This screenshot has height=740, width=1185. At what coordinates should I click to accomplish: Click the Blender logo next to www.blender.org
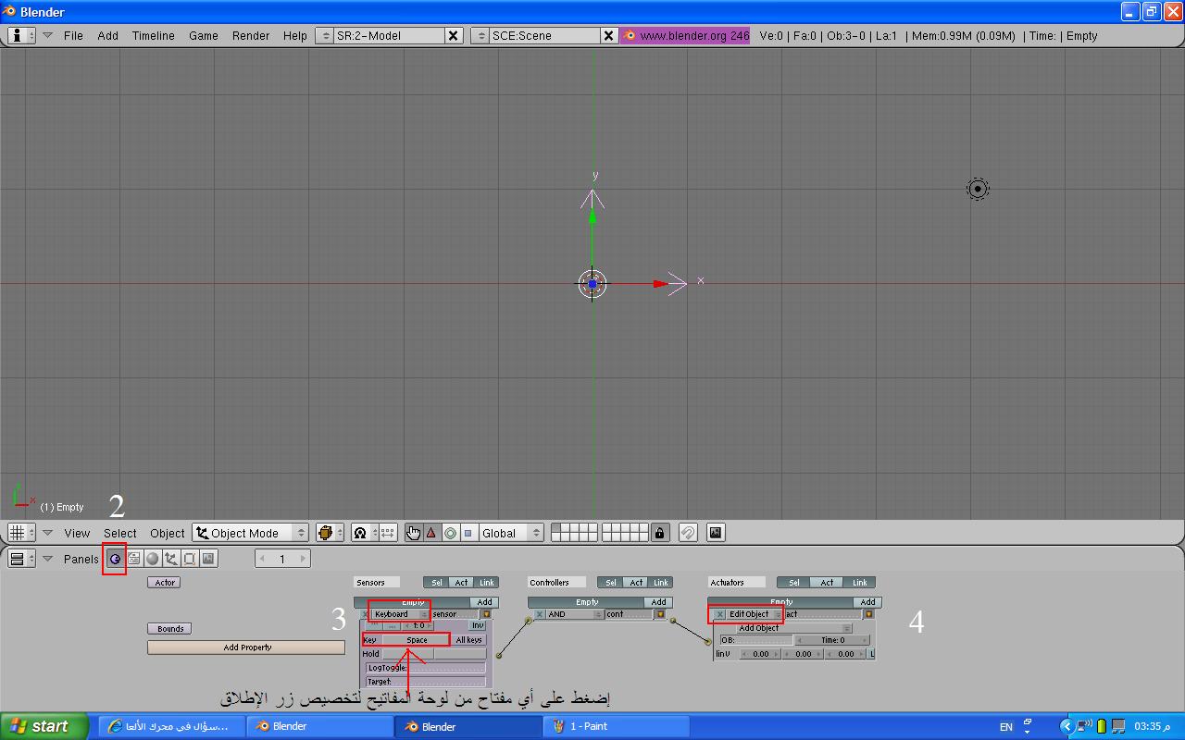630,35
